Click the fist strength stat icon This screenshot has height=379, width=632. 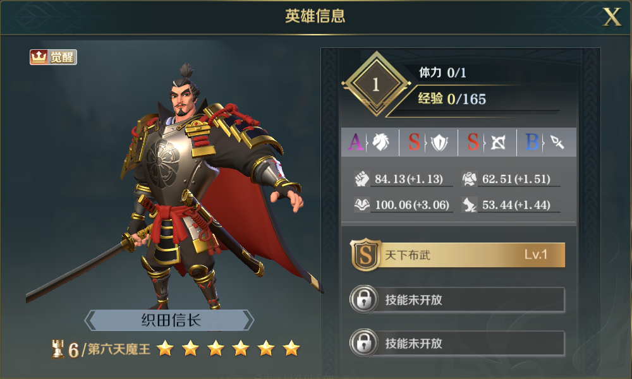[x=362, y=178]
